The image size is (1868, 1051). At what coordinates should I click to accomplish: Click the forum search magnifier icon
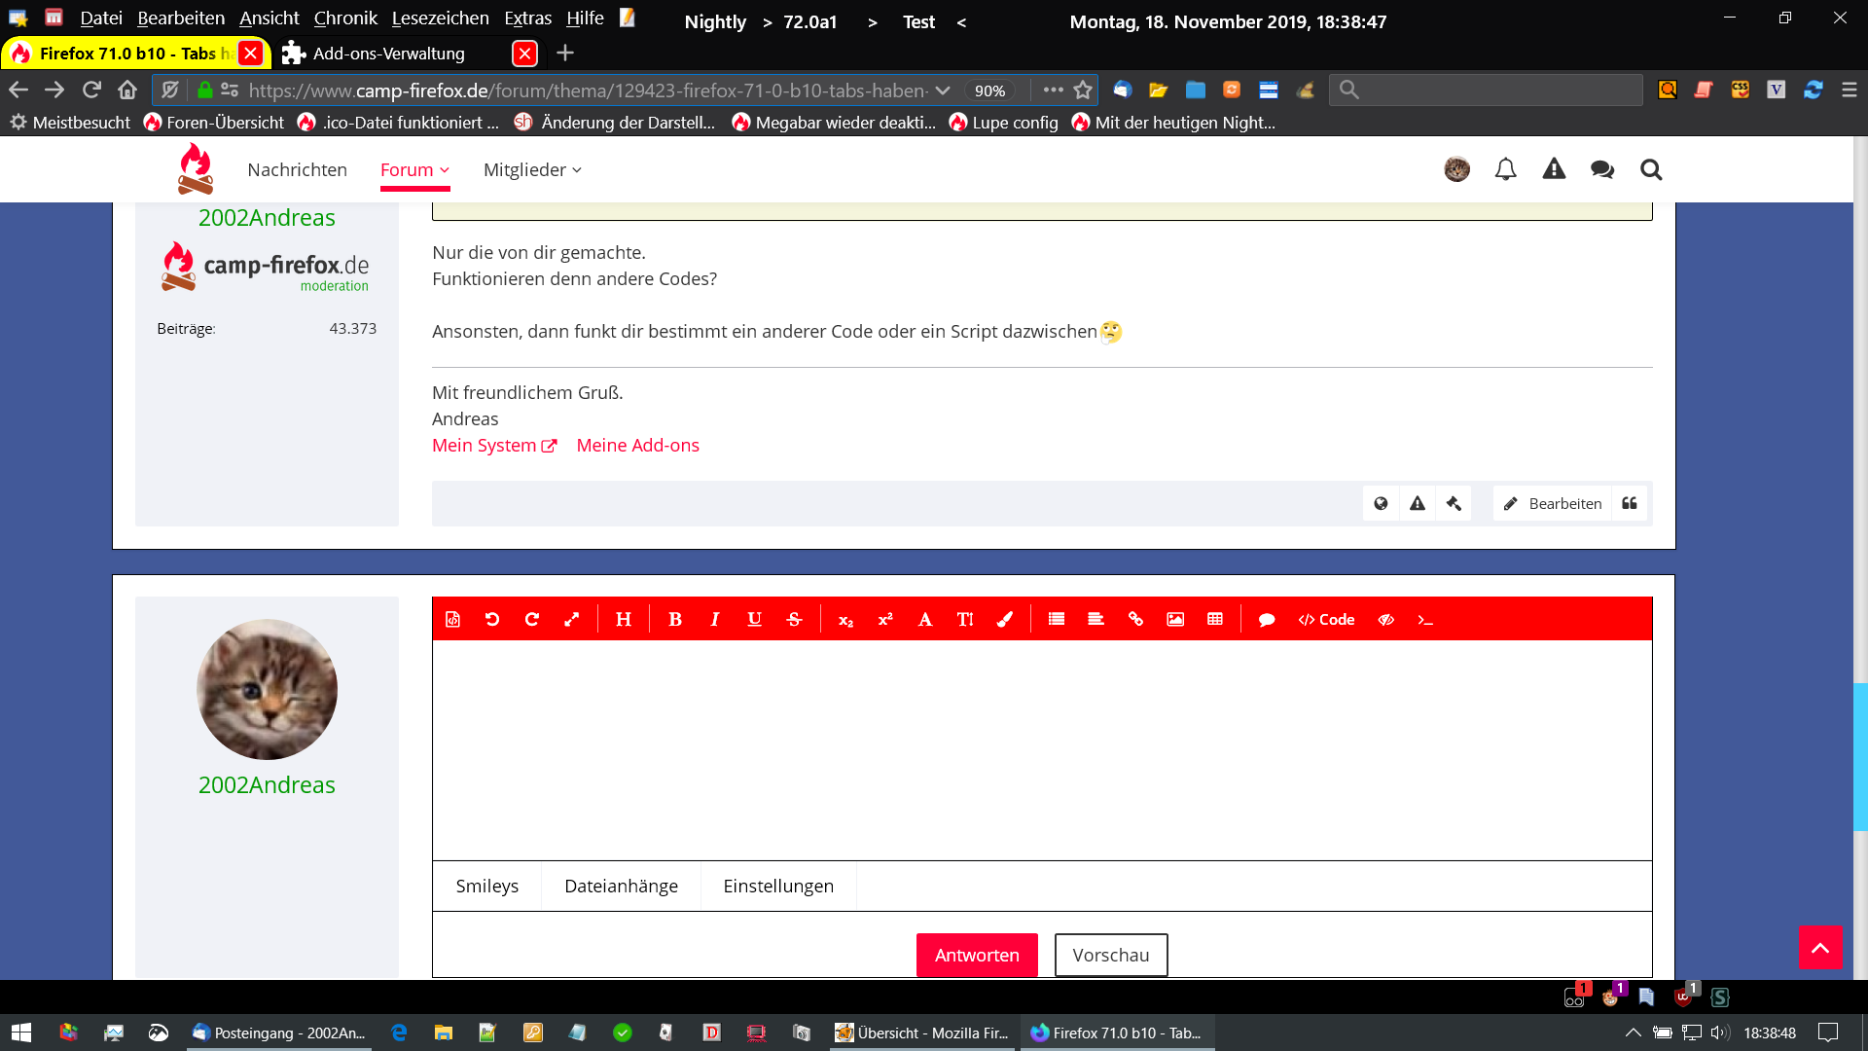coord(1651,170)
